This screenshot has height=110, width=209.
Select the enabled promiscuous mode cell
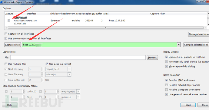point(76,20)
